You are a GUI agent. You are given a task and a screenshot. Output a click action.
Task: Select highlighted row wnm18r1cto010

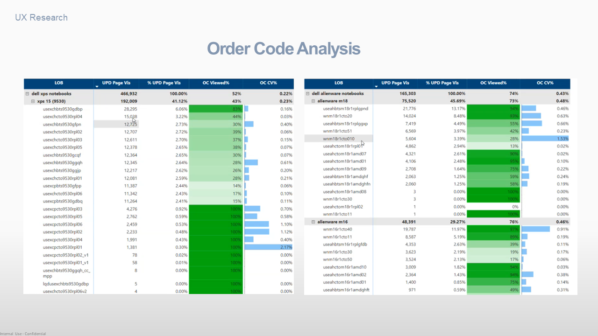(437, 139)
